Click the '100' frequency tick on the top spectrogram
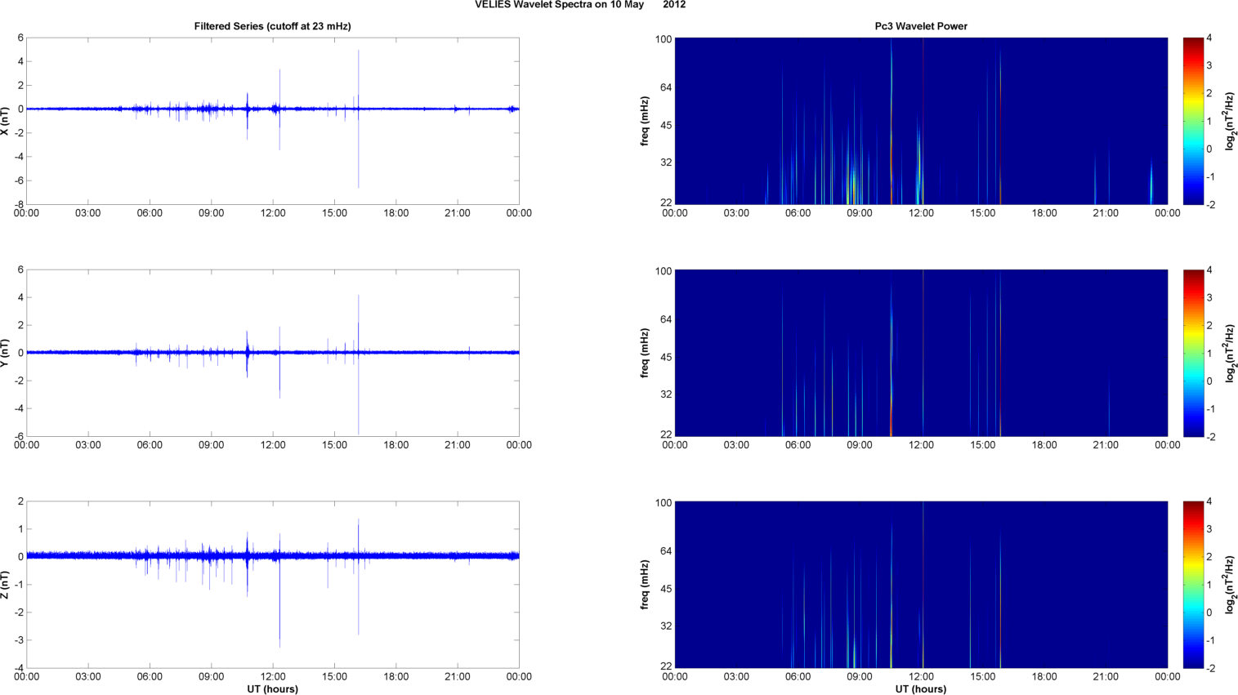This screenshot has height=695, width=1238. click(663, 39)
